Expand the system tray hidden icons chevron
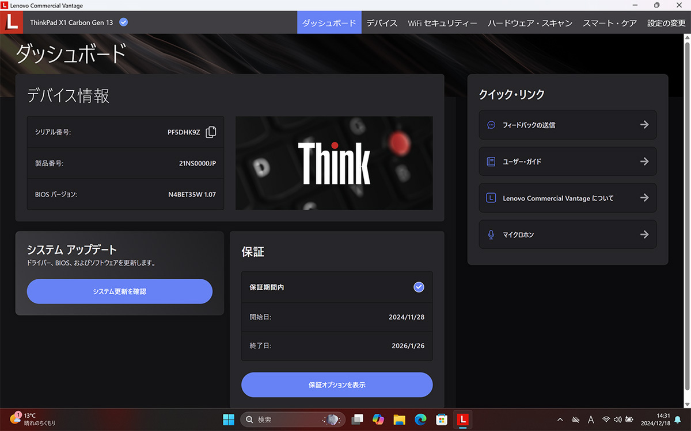691x431 pixels. point(560,420)
